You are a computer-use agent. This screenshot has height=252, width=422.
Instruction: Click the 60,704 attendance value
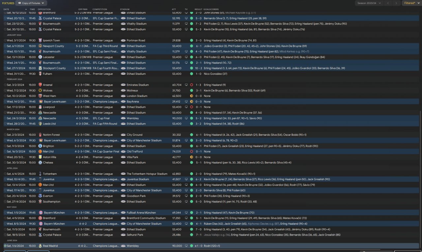177,85
